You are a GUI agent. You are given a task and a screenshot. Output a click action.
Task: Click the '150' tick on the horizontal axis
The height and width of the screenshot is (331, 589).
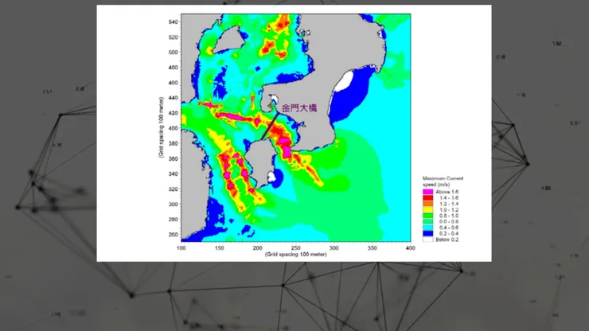click(220, 248)
